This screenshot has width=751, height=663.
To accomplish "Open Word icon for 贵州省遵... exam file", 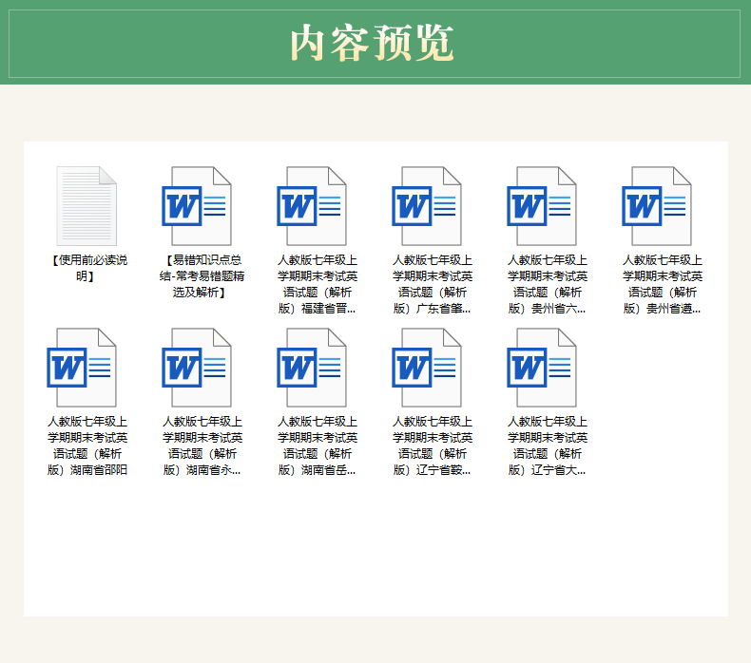I will pos(656,206).
